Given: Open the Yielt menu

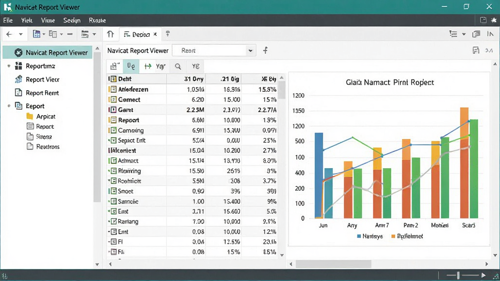Looking at the screenshot, I should coord(27,20).
